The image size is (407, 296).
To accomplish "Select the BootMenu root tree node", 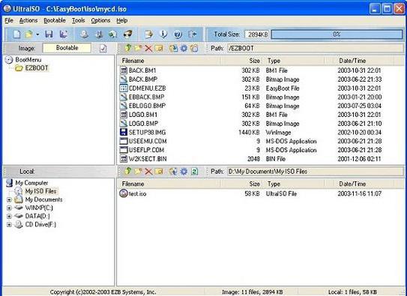I will [x=28, y=60].
